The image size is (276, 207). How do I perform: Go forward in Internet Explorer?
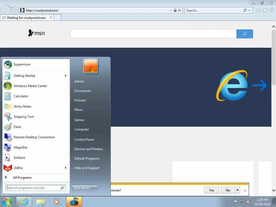click(x=15, y=10)
